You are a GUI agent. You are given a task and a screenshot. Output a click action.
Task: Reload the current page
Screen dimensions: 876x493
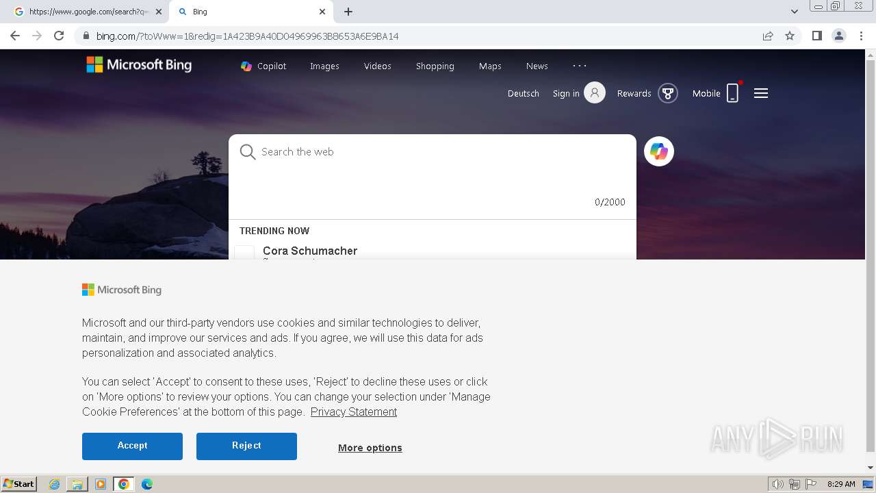pos(59,36)
